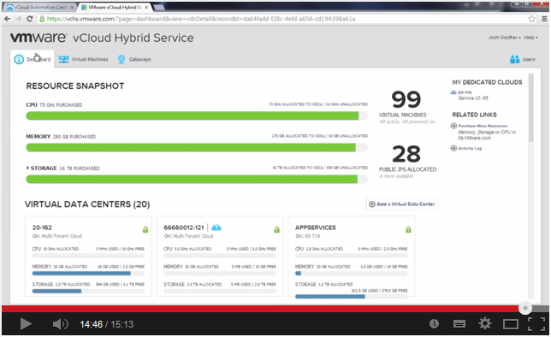Click the Watch Later clock icon

(434, 323)
